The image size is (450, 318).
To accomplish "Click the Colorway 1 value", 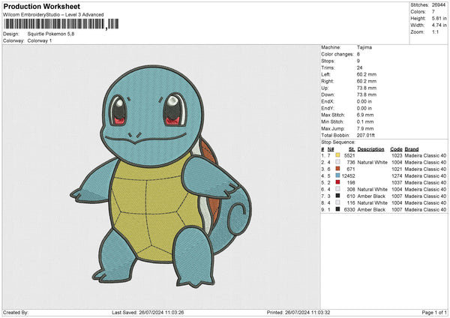I will pos(40,40).
